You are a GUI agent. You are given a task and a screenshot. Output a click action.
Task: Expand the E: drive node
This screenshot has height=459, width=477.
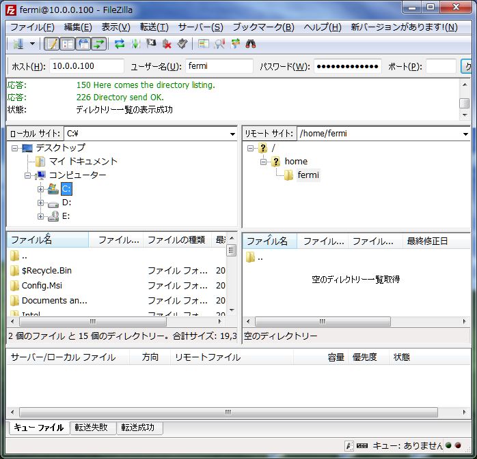(x=40, y=216)
